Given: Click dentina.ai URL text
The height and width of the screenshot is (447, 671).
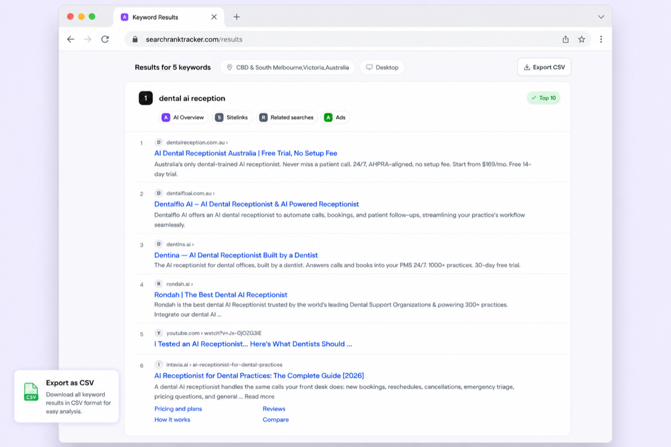Looking at the screenshot, I should tap(180, 244).
